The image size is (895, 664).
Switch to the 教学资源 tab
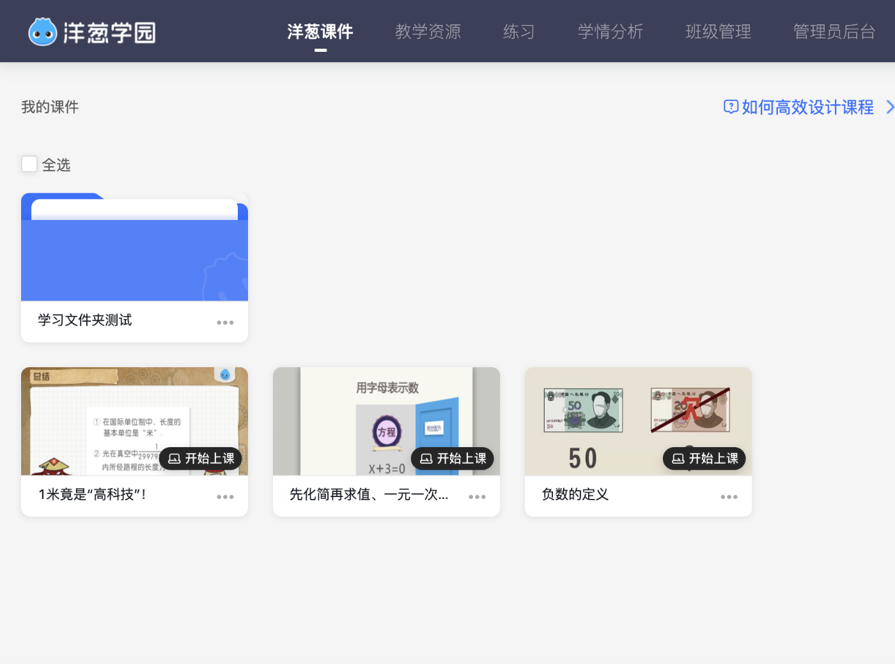point(428,32)
